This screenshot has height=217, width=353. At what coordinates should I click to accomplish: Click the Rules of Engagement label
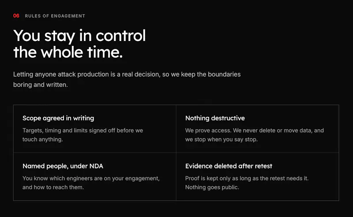pos(55,16)
